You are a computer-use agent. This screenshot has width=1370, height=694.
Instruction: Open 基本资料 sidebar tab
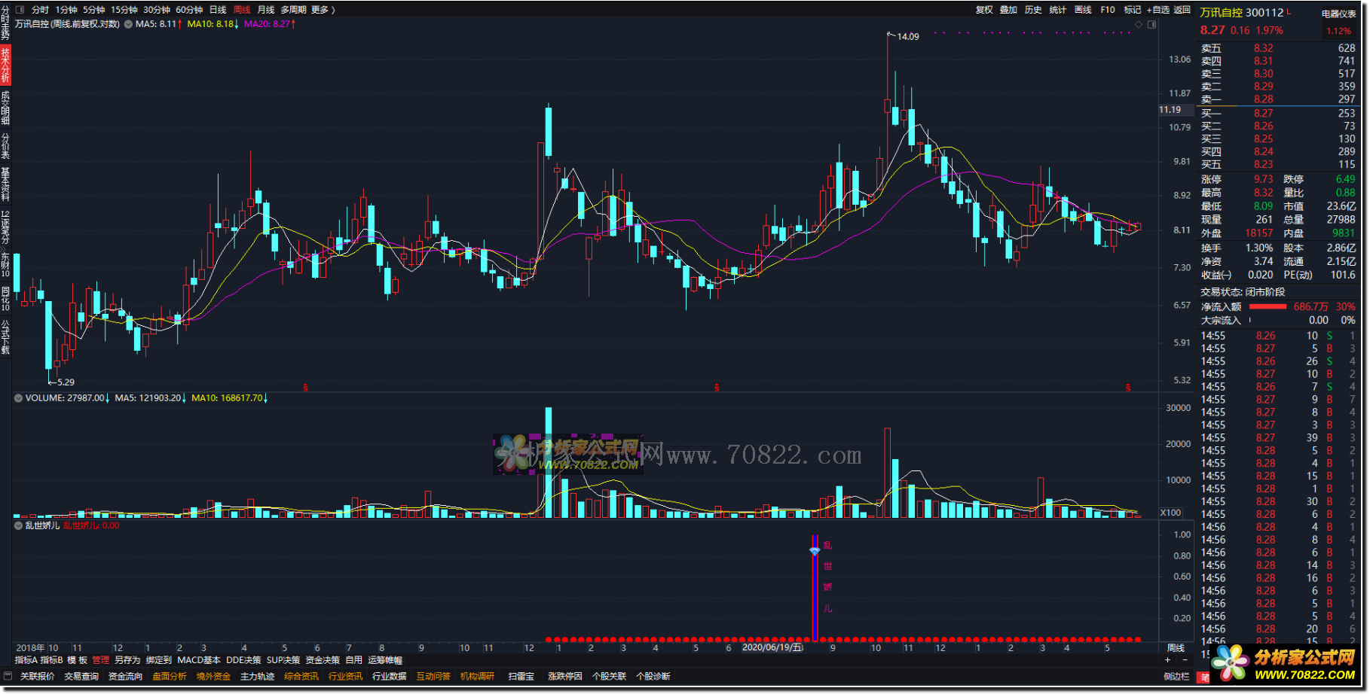tap(5, 184)
